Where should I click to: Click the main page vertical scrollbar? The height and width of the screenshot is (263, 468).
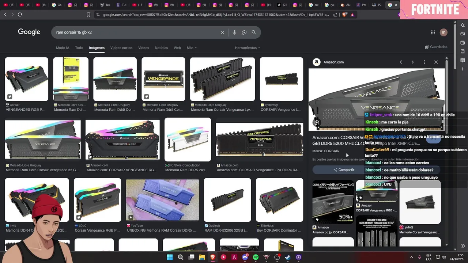[455, 46]
